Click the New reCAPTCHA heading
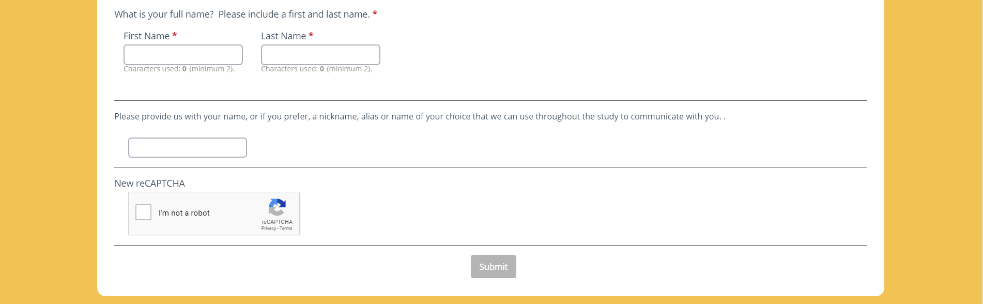Image resolution: width=983 pixels, height=304 pixels. tap(149, 184)
